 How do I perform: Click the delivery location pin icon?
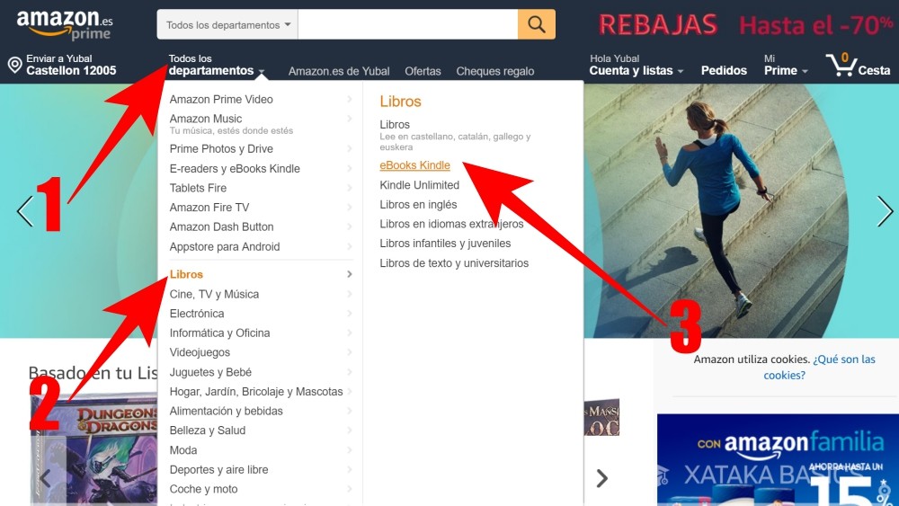pos(15,65)
